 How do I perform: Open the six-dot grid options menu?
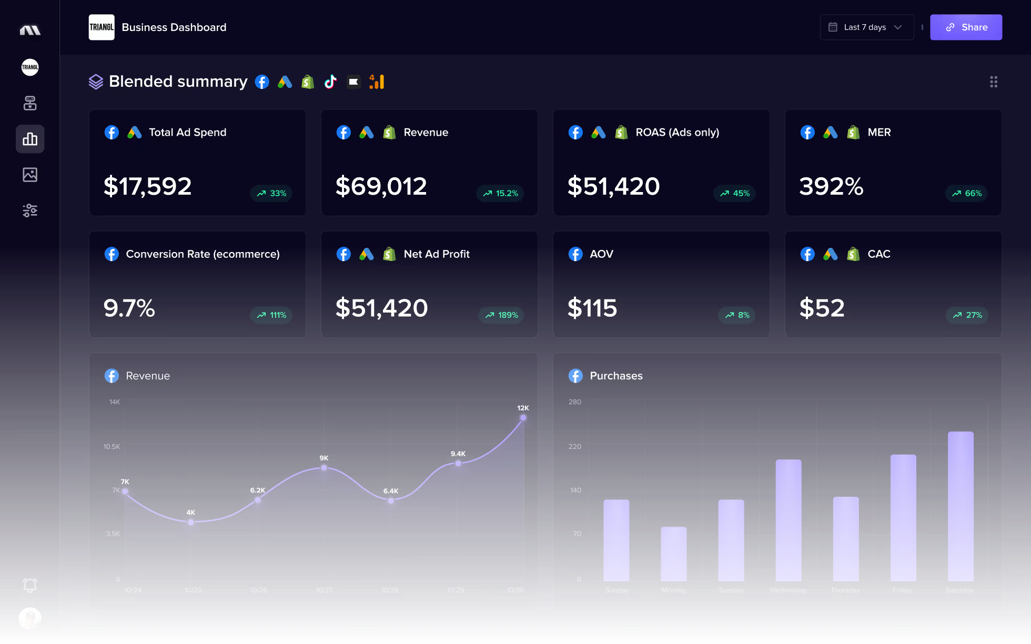click(993, 82)
